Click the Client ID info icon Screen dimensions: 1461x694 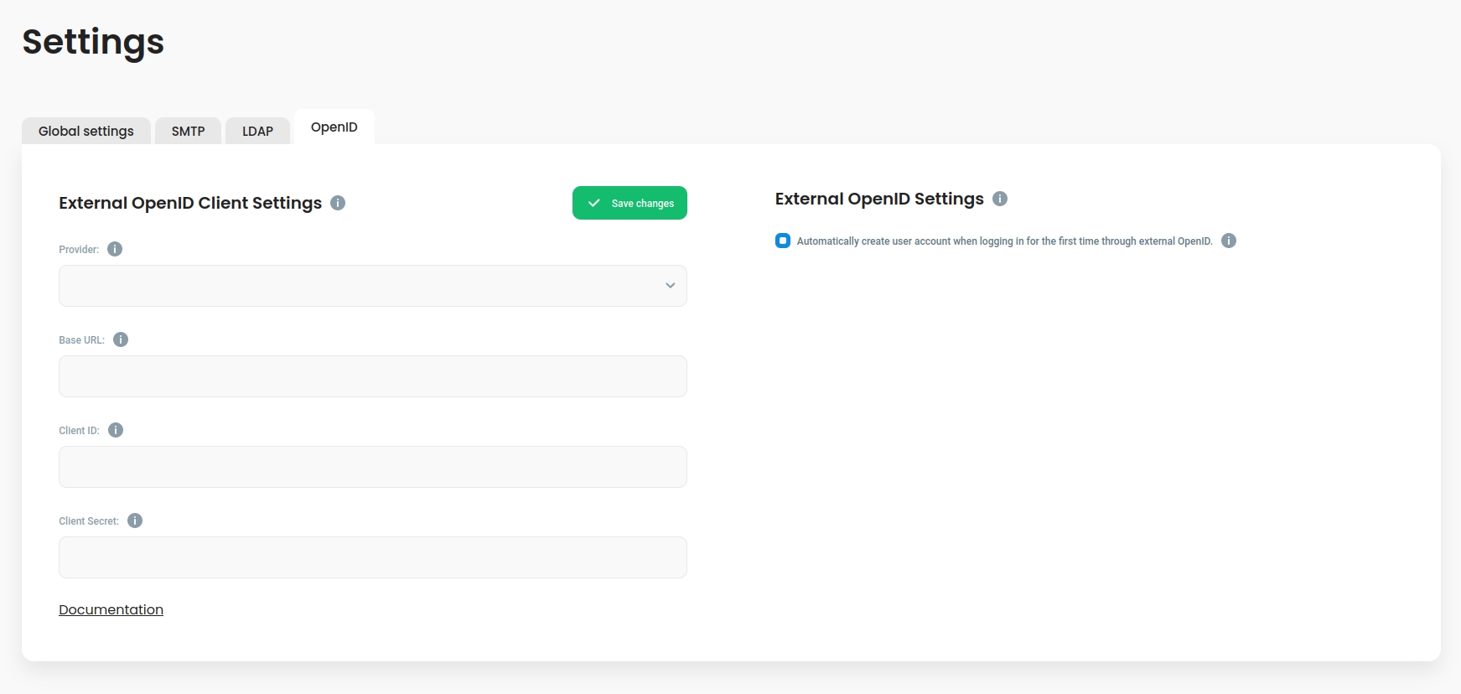116,430
